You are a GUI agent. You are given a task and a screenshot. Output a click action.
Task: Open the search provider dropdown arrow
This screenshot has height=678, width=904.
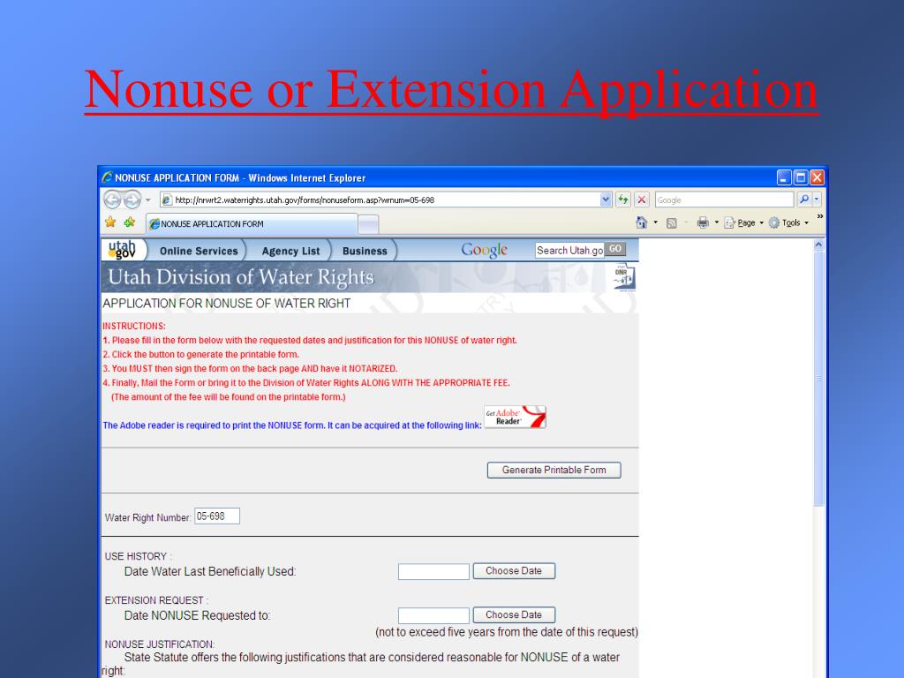tap(817, 200)
